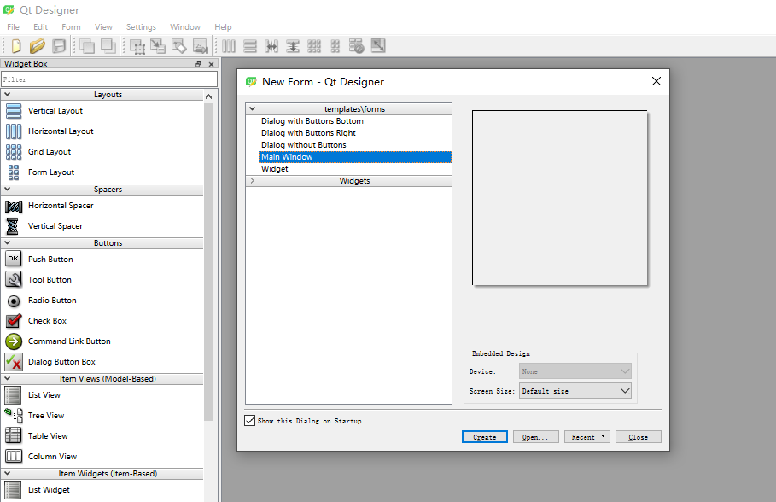776x502 pixels.
Task: Click the Open Form folder icon
Action: pos(37,46)
